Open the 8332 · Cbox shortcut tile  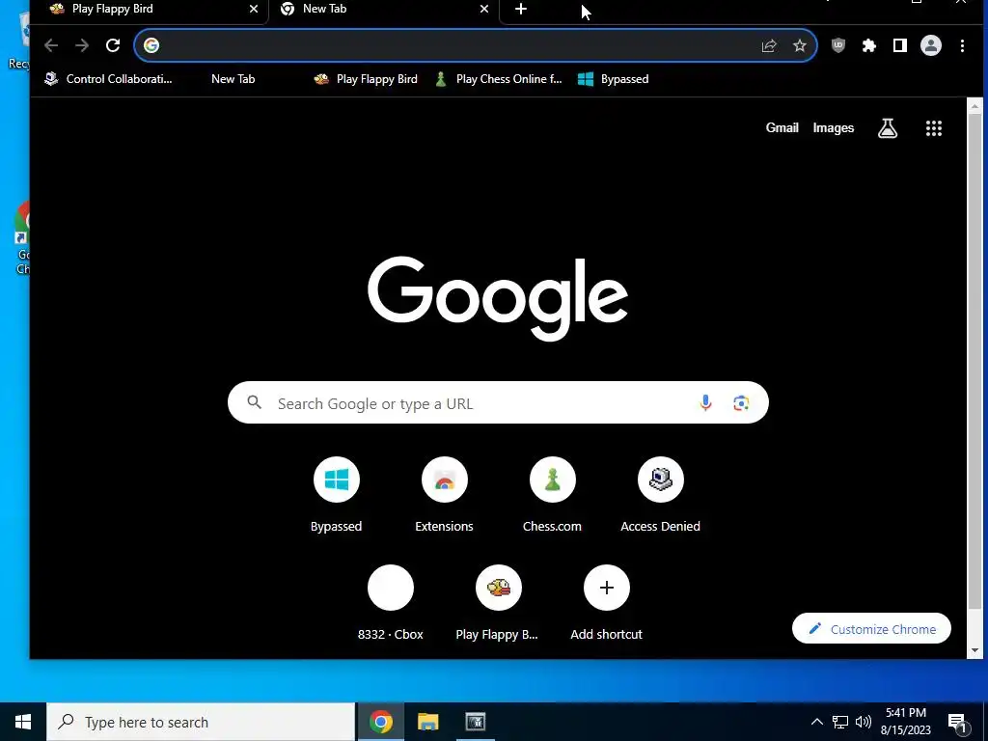[x=391, y=603]
